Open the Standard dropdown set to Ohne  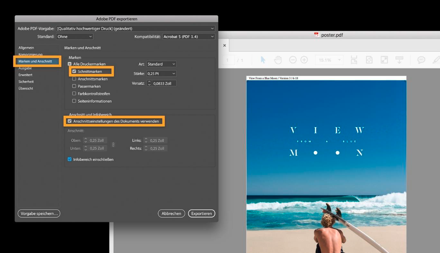[75, 37]
